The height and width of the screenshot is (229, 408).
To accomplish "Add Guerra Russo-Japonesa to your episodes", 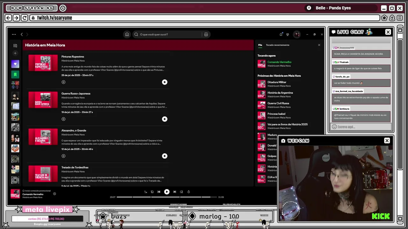I will [x=63, y=119].
